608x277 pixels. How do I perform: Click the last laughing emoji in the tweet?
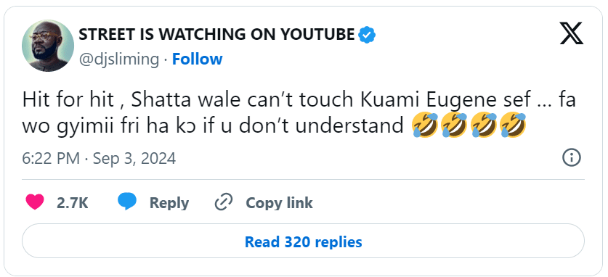tap(513, 125)
